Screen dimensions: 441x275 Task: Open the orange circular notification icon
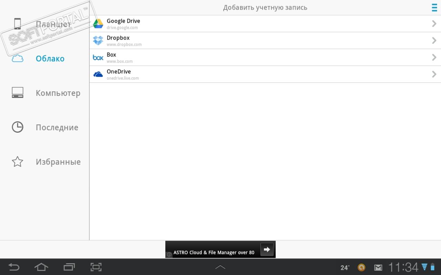coord(361,267)
